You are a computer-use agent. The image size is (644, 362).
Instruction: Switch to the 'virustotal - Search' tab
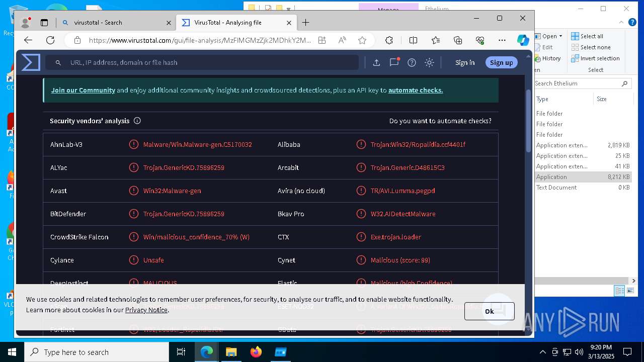point(116,23)
